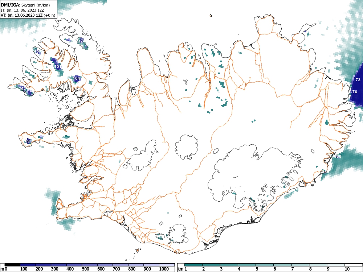363x272 pixels.
Task: Click the '10' tick label on the km legend
Action: coord(347,269)
